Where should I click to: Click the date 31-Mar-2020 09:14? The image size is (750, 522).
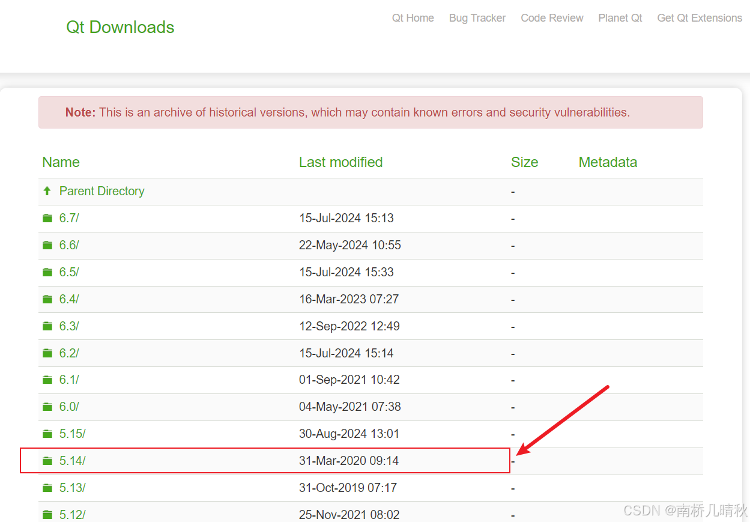349,461
